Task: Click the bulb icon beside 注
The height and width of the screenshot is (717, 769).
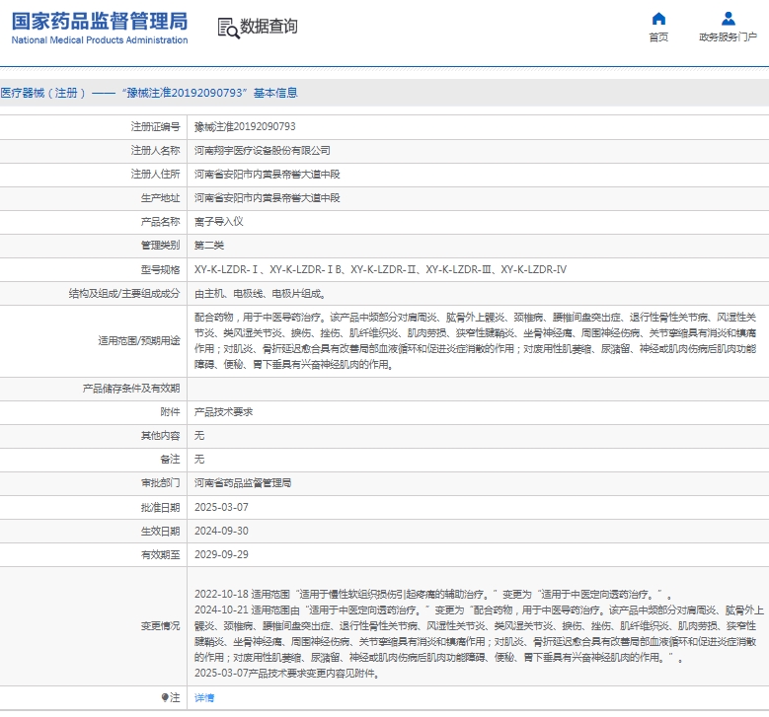Action: point(165,697)
